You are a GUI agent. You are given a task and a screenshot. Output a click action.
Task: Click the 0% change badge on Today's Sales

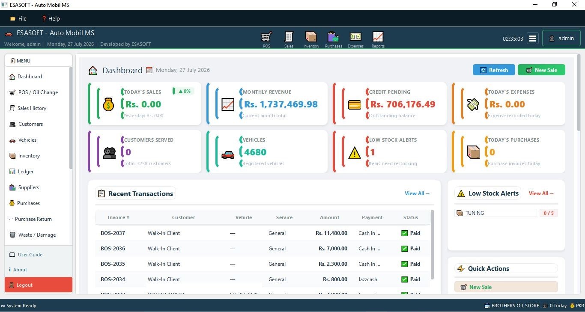(184, 91)
